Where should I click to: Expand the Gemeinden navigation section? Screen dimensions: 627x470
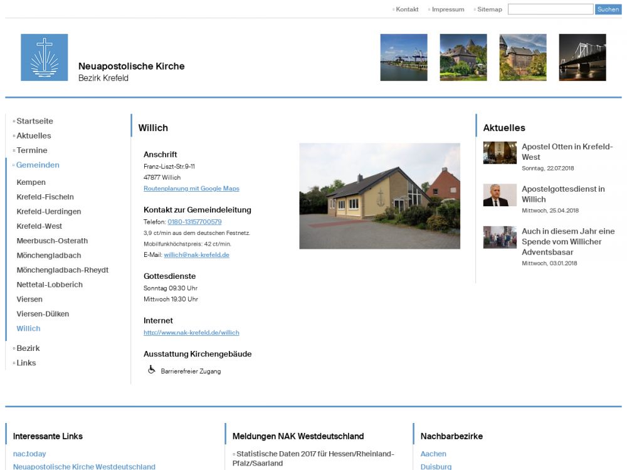(x=38, y=165)
